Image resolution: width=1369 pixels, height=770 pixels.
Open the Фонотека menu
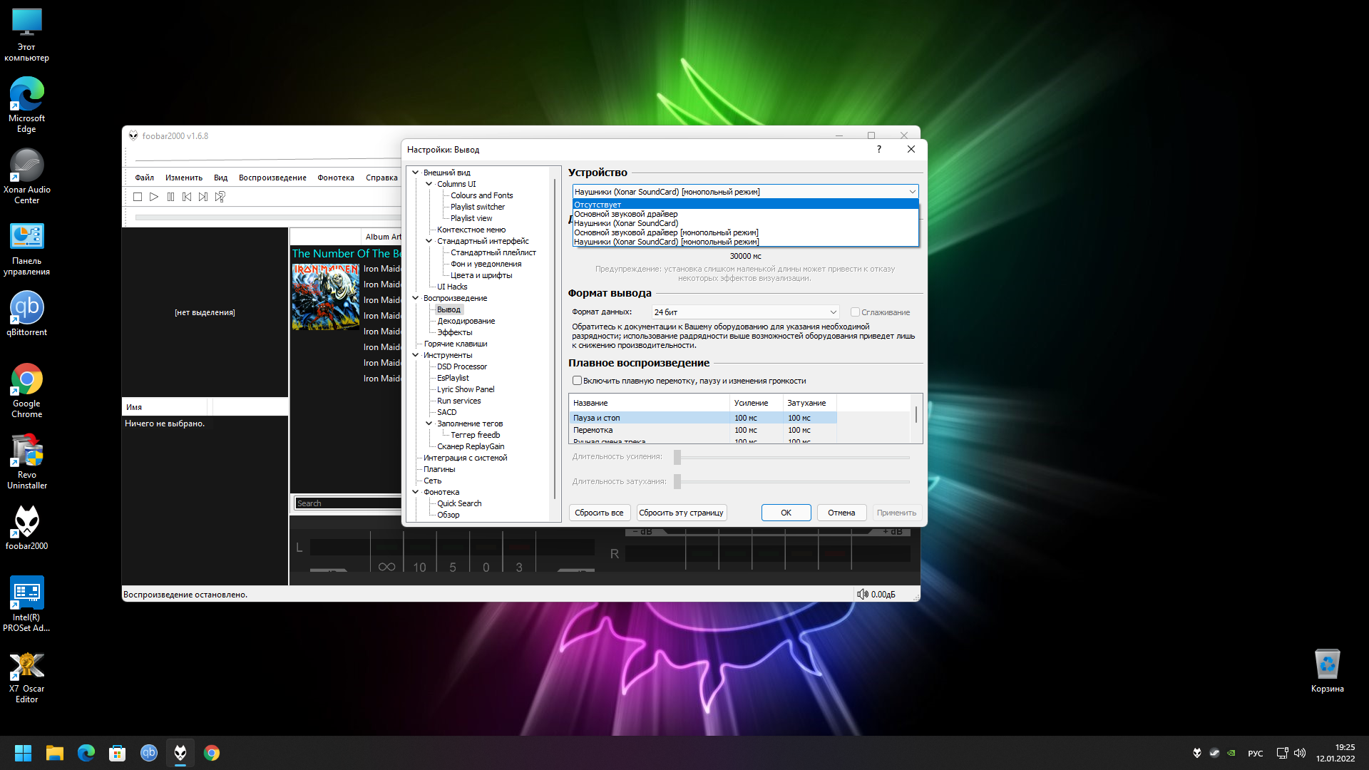pos(335,178)
